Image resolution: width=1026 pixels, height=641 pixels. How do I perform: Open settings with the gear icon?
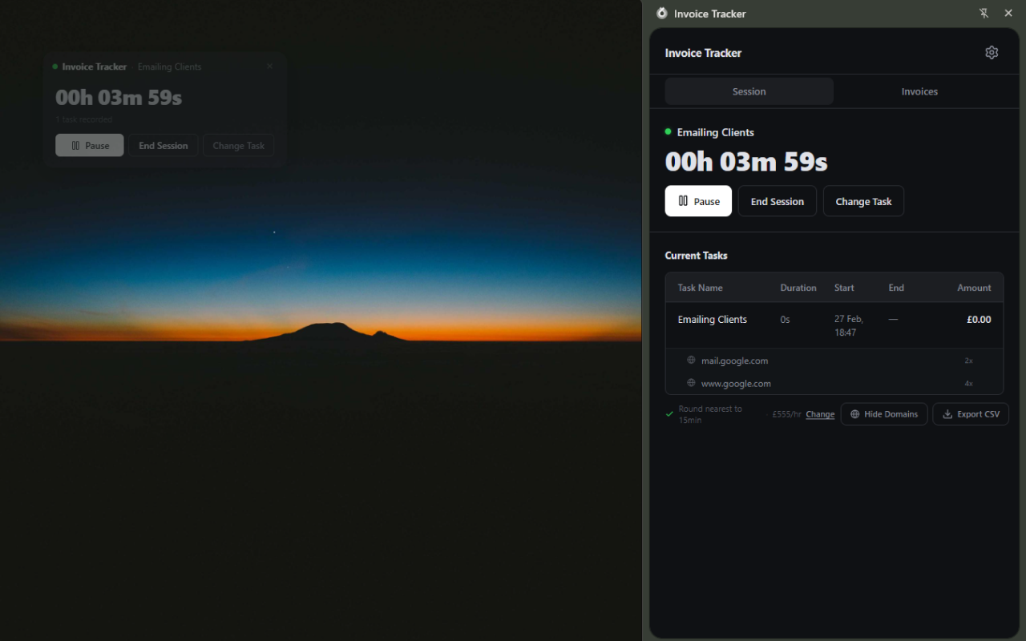click(992, 52)
